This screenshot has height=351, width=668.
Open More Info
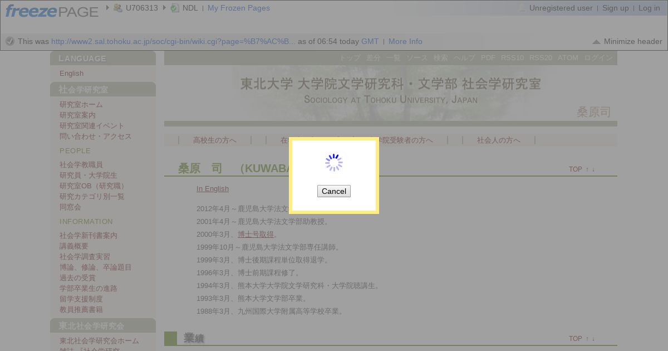pos(405,41)
